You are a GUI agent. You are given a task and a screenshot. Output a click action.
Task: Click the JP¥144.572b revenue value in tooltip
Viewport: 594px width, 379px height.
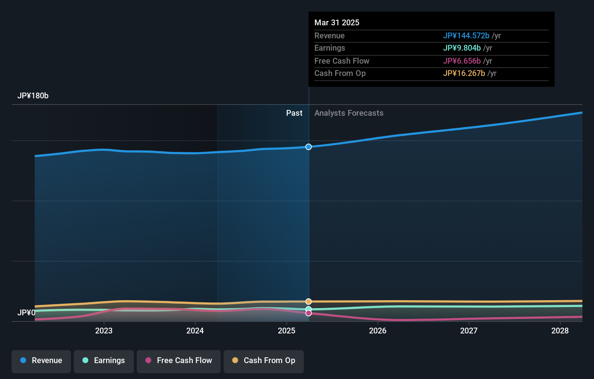[466, 35]
